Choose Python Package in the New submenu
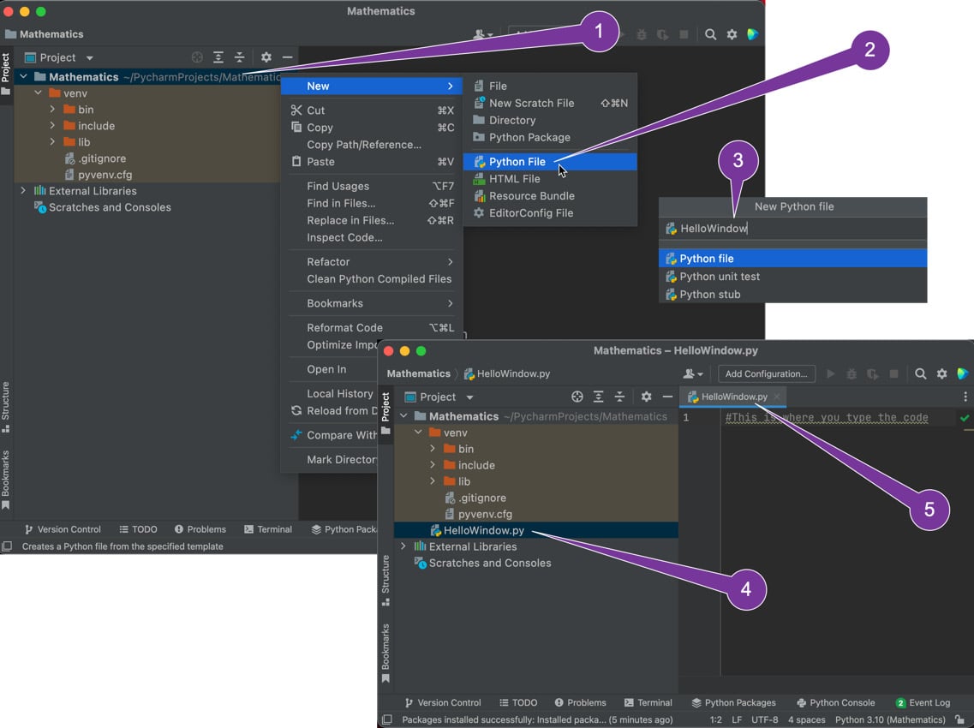Screen dimensions: 974x728 coord(550,137)
